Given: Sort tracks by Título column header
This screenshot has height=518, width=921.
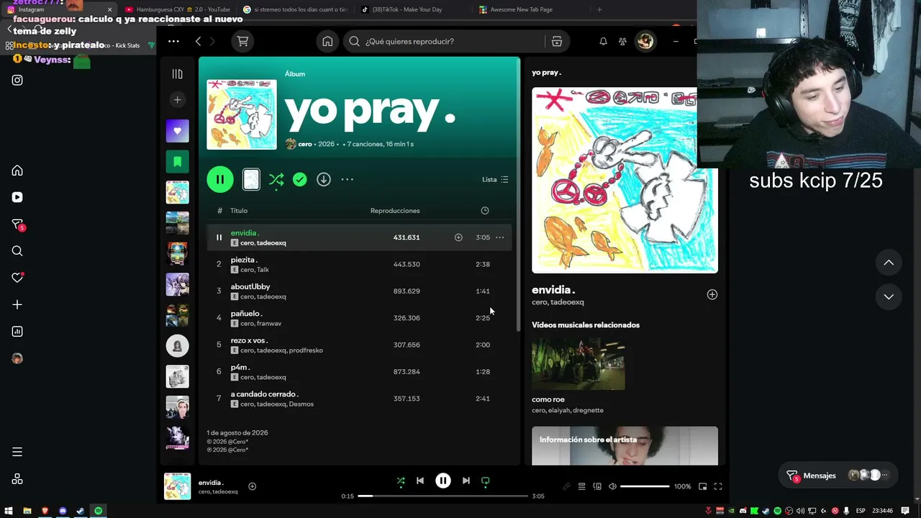Looking at the screenshot, I should point(239,211).
